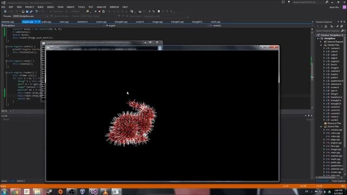Image resolution: width=347 pixels, height=195 pixels.
Task: Open the TOOLS menu
Action: pyautogui.click(x=81, y=7)
